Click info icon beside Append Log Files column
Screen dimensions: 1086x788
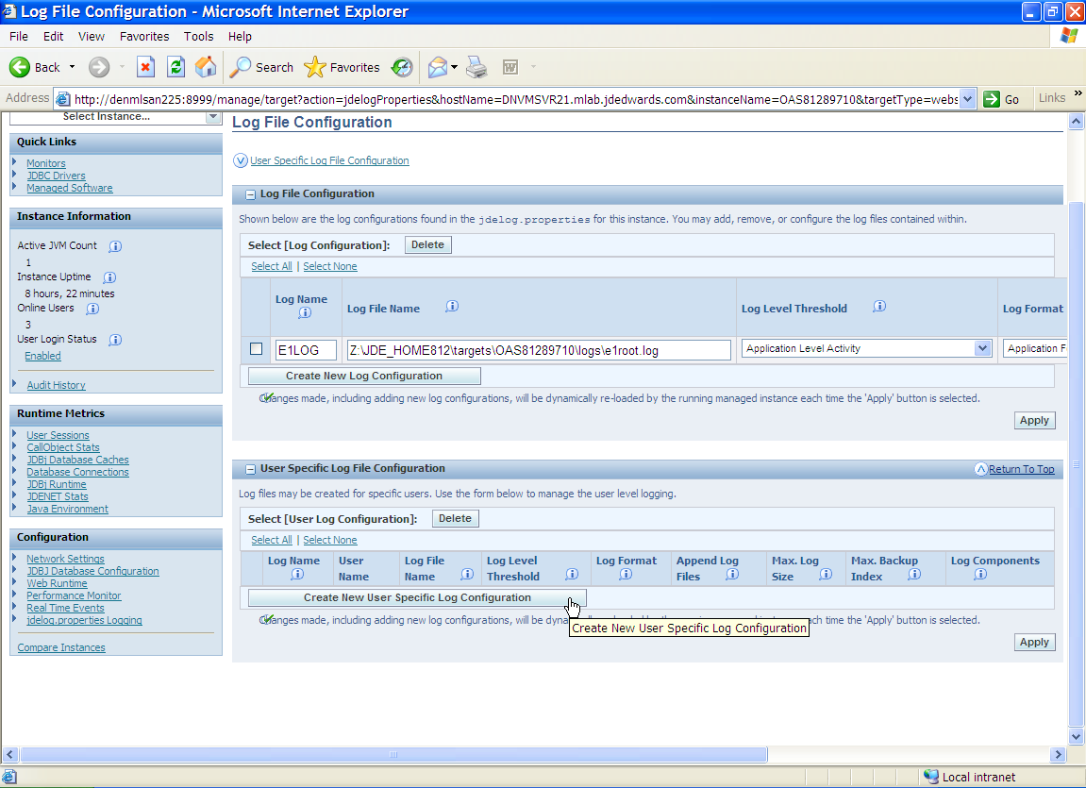(732, 574)
